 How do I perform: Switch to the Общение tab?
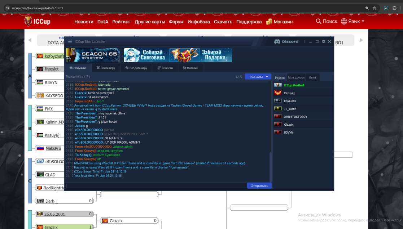(x=78, y=68)
